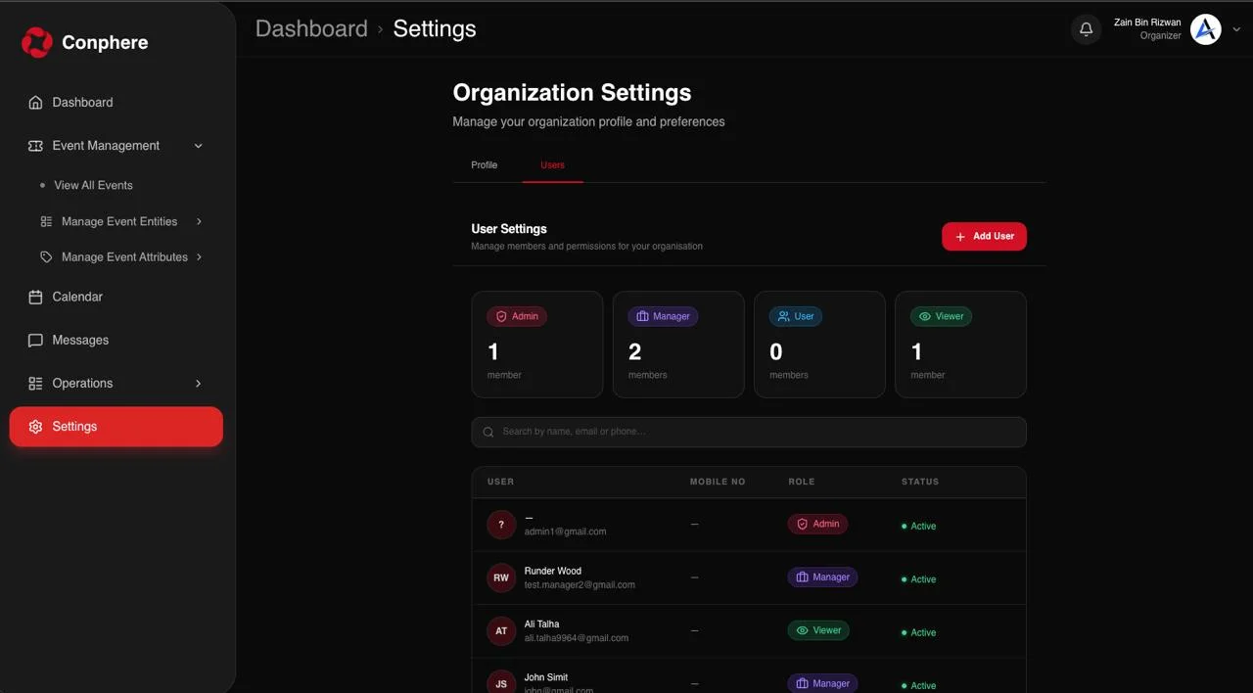
Task: Expand the Operations menu chevron
Action: click(x=199, y=384)
